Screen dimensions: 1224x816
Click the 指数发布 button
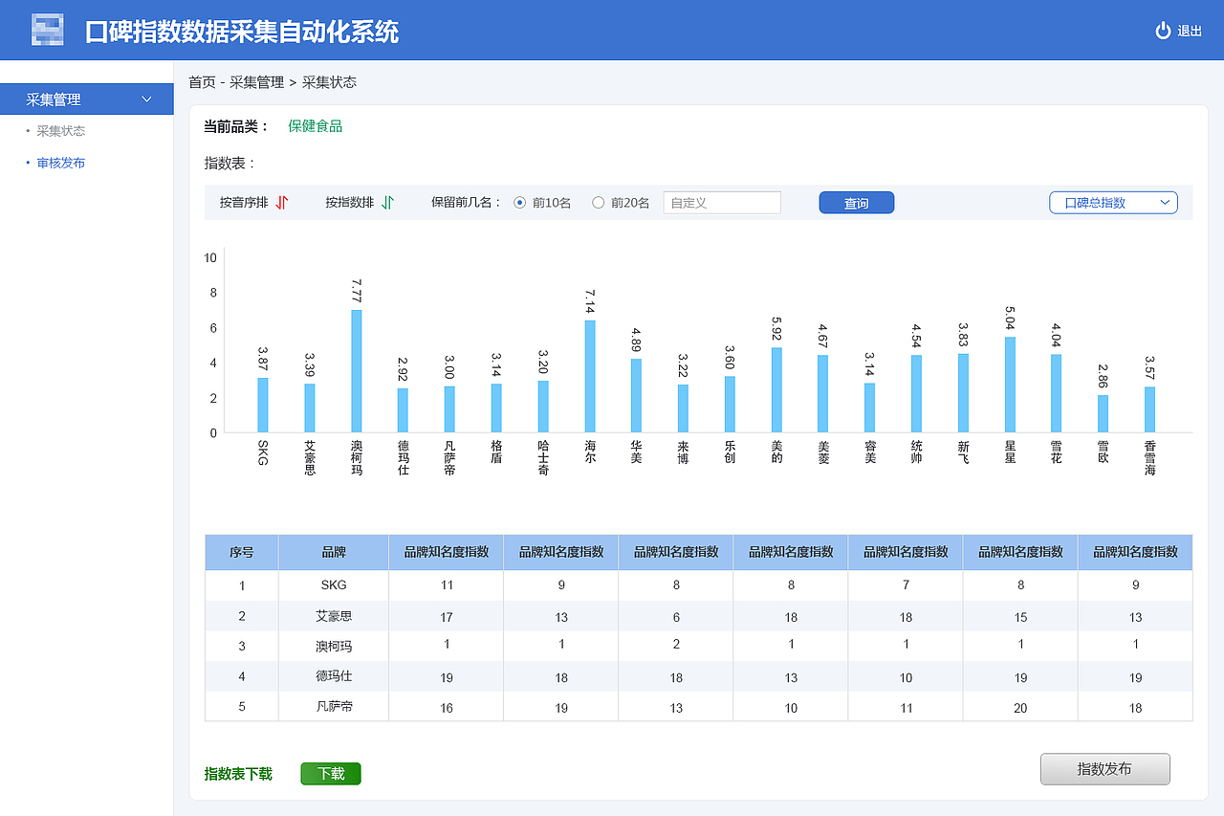pyautogui.click(x=1104, y=768)
